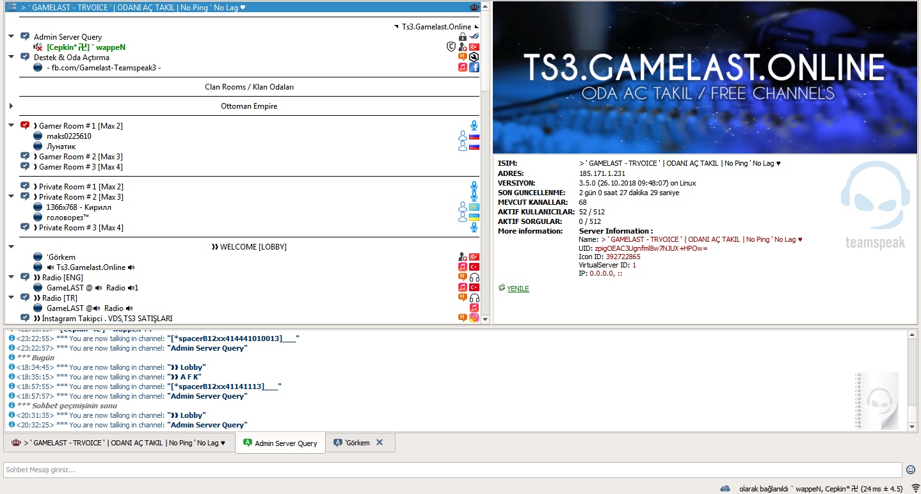Viewport: 921px width, 494px height.
Task: Click the channel icon of Private Room # 3
Action: [25, 227]
